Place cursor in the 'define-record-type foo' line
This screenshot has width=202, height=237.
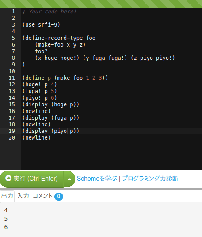(x=59, y=38)
